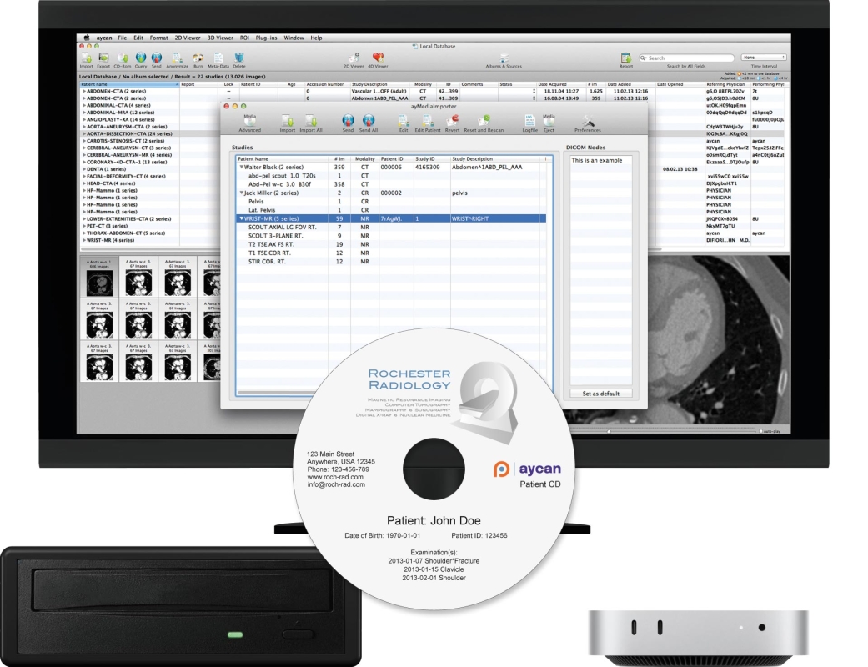Click Reset and Rescan icon
Viewport: 868px width, 667px height.
coord(484,121)
